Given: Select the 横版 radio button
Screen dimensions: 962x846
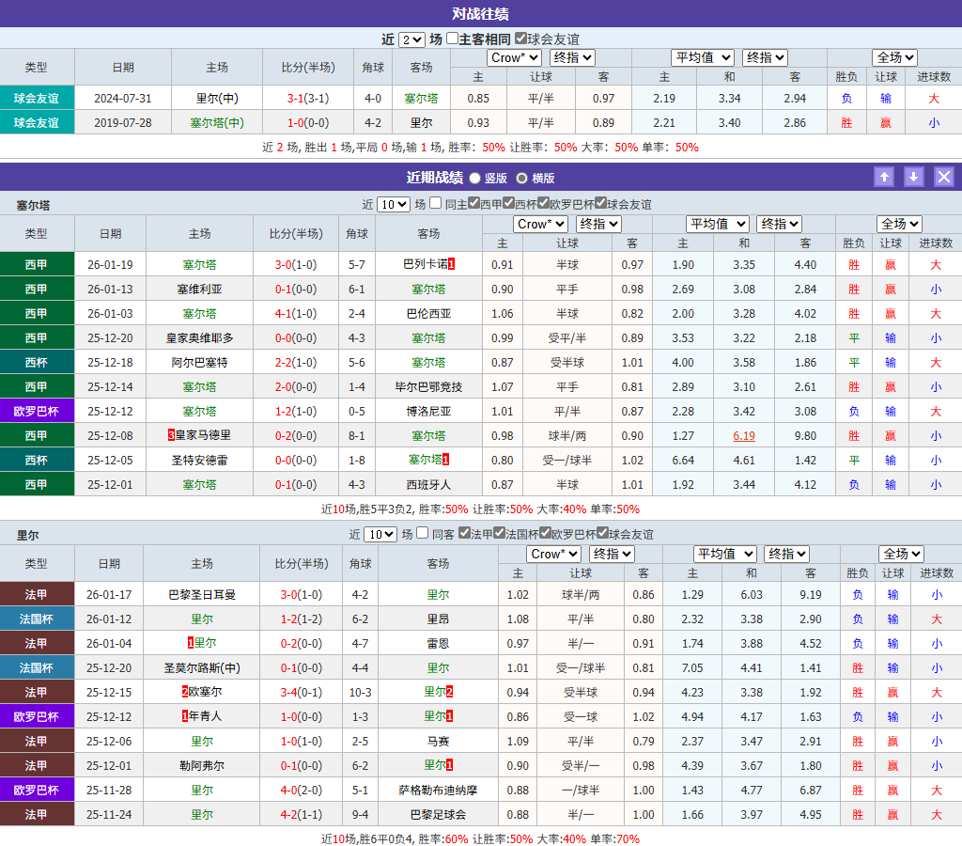Looking at the screenshot, I should point(521,178).
